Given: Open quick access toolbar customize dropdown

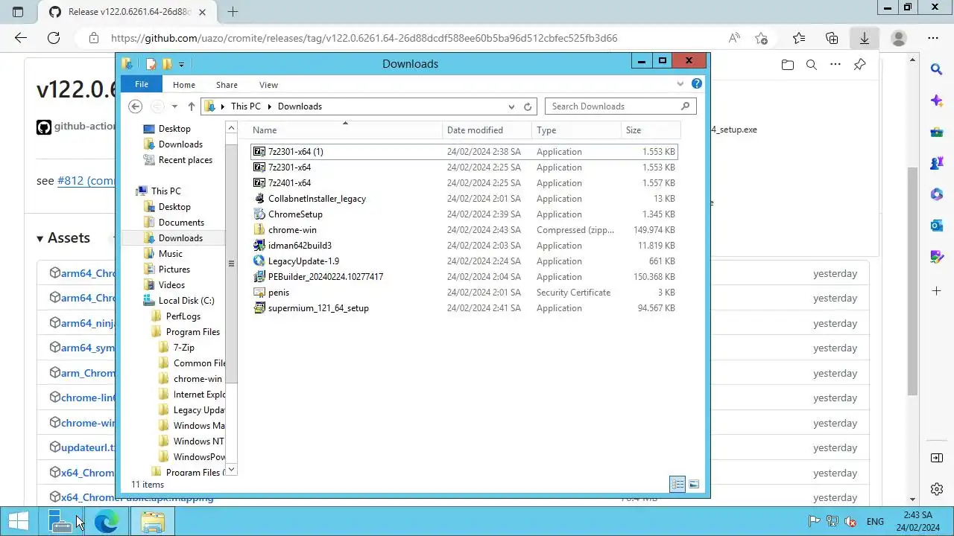Looking at the screenshot, I should [x=182, y=64].
